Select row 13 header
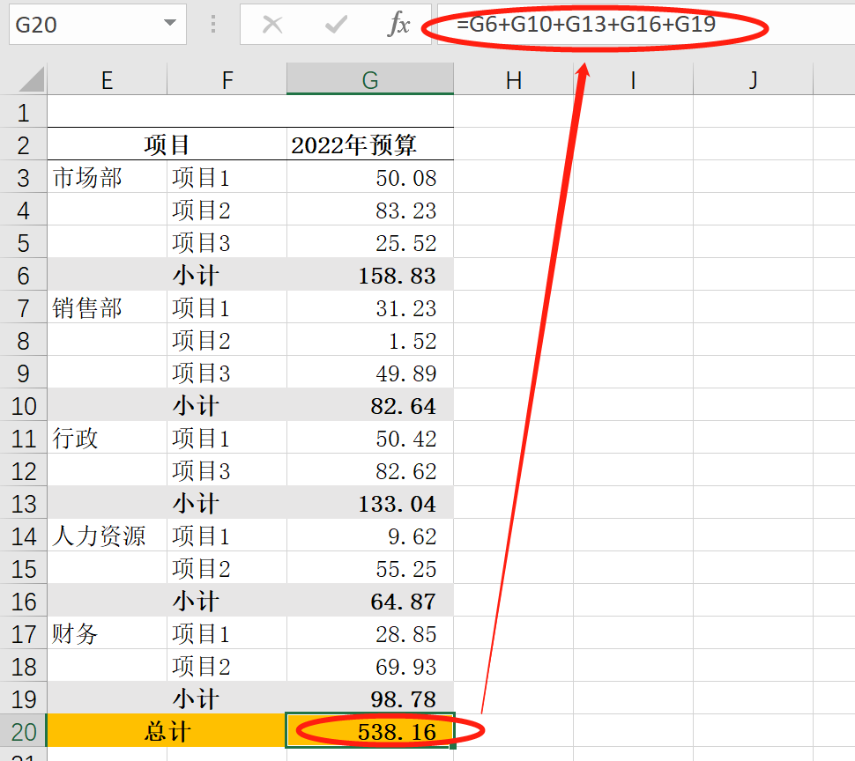Viewport: 855px width, 761px height. click(x=24, y=503)
